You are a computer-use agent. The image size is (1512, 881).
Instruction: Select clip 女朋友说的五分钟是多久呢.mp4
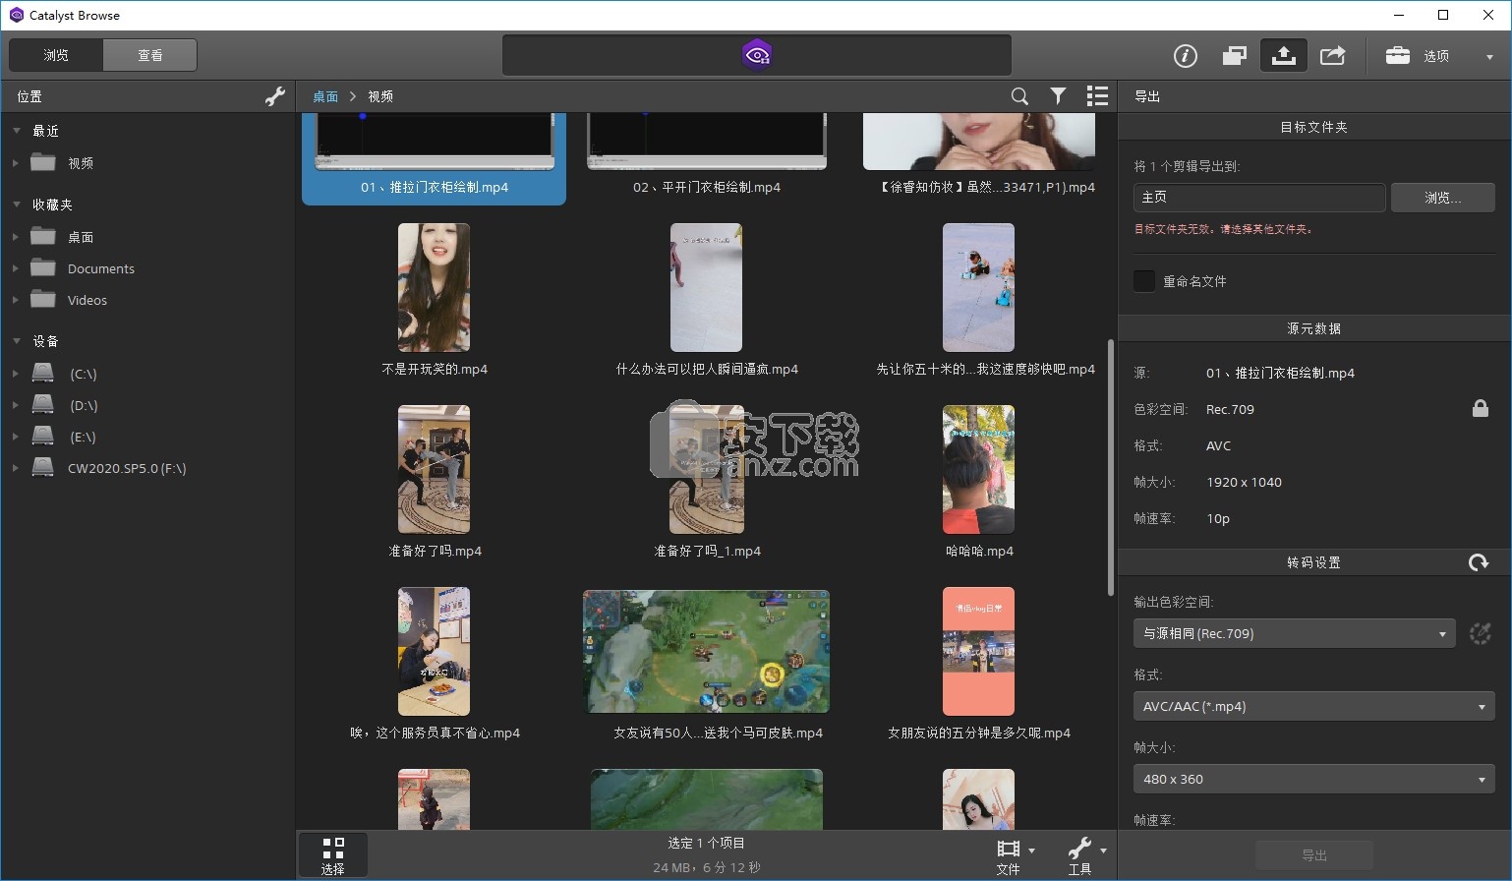coord(978,664)
